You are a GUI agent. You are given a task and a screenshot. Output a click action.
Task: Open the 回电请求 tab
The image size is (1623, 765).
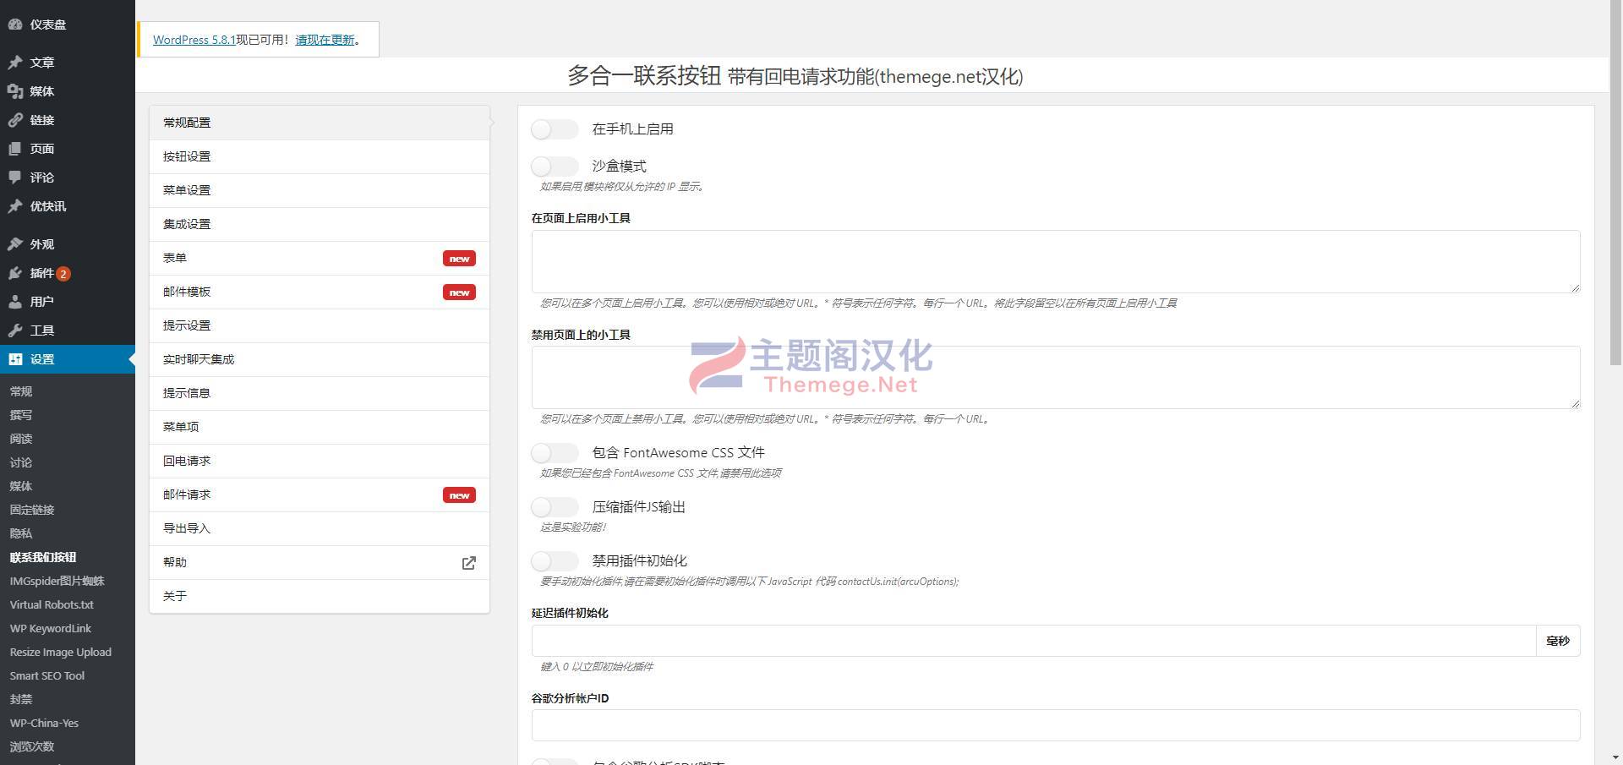coord(320,461)
